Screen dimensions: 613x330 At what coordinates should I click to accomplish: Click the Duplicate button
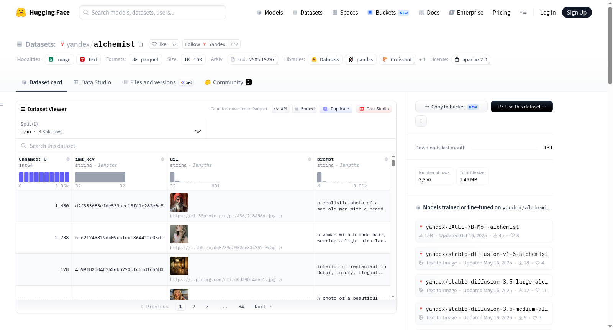click(336, 109)
